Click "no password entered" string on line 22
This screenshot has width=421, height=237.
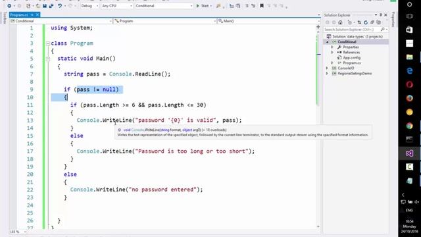(162, 190)
